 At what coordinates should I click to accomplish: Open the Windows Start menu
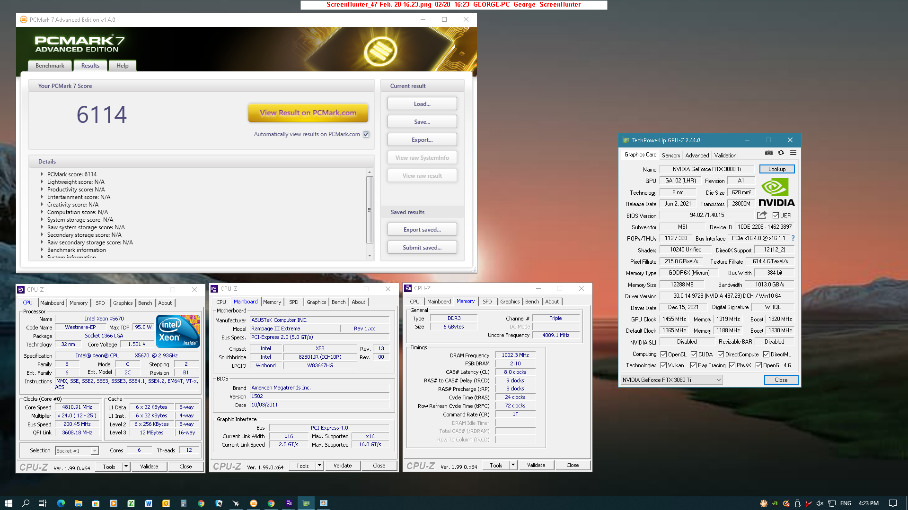pyautogui.click(x=8, y=503)
